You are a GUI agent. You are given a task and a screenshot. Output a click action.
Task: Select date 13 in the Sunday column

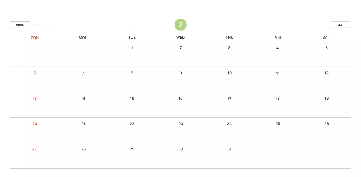coord(35,99)
